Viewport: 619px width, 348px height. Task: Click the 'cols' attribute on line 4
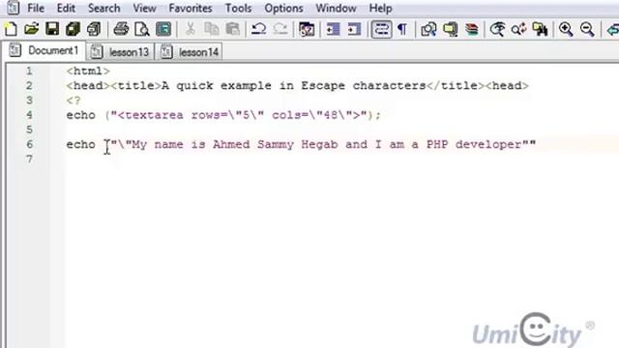pos(286,115)
